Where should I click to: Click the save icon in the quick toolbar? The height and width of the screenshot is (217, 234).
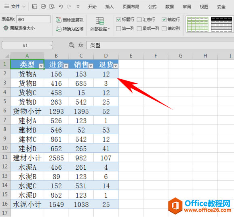[35, 6]
